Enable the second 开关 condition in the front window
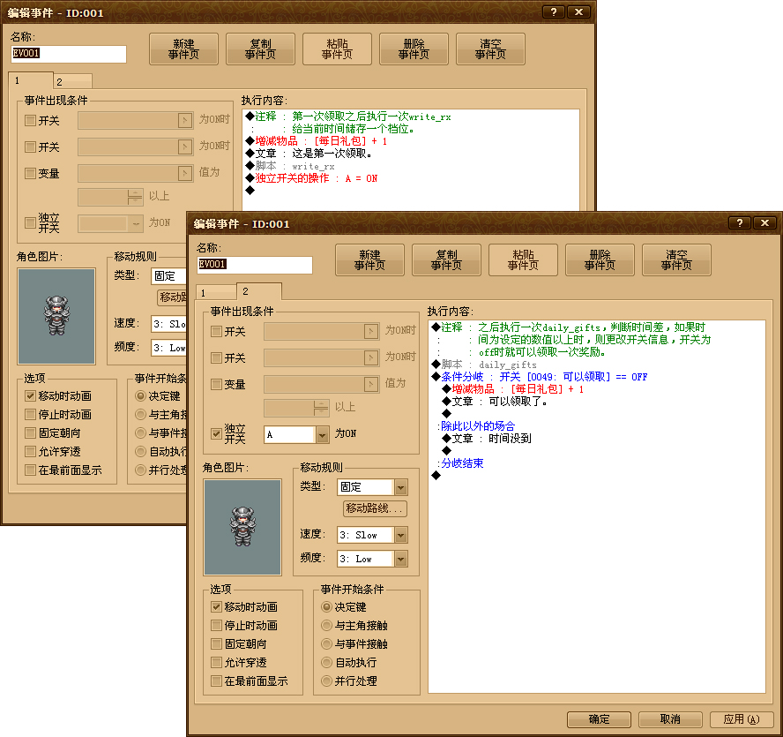Screen dimensions: 783x737 pos(216,358)
